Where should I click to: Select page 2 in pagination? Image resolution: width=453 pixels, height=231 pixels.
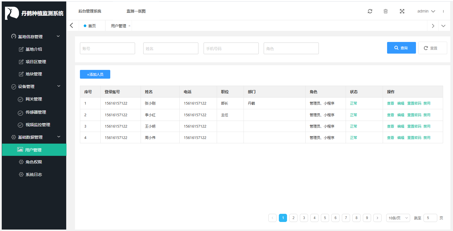coord(293,218)
